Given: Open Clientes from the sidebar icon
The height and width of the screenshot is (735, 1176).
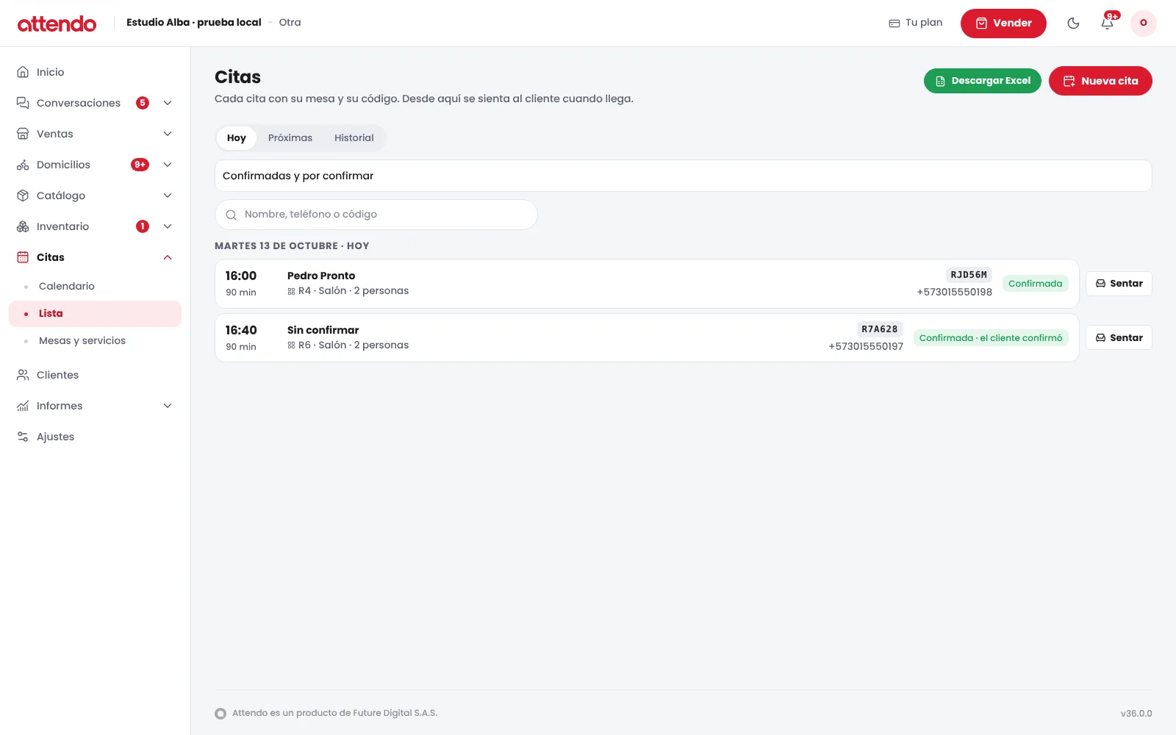Looking at the screenshot, I should tap(23, 375).
